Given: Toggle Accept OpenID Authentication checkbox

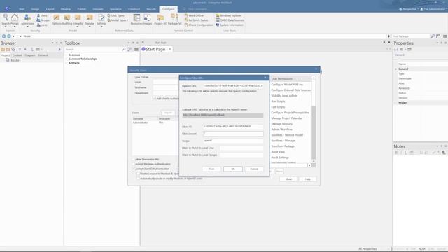Looking at the screenshot, I should tap(134, 169).
